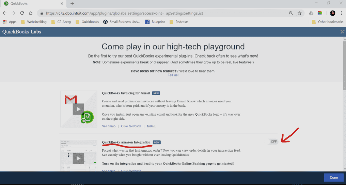Click the Tell us! feedback link
This screenshot has height=185, width=346.
pyautogui.click(x=173, y=75)
